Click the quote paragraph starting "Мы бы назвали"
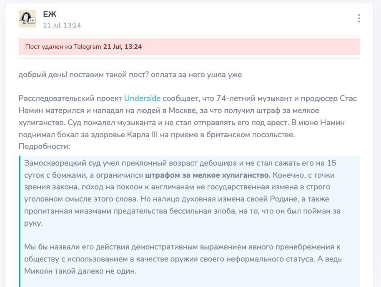 (x=183, y=259)
